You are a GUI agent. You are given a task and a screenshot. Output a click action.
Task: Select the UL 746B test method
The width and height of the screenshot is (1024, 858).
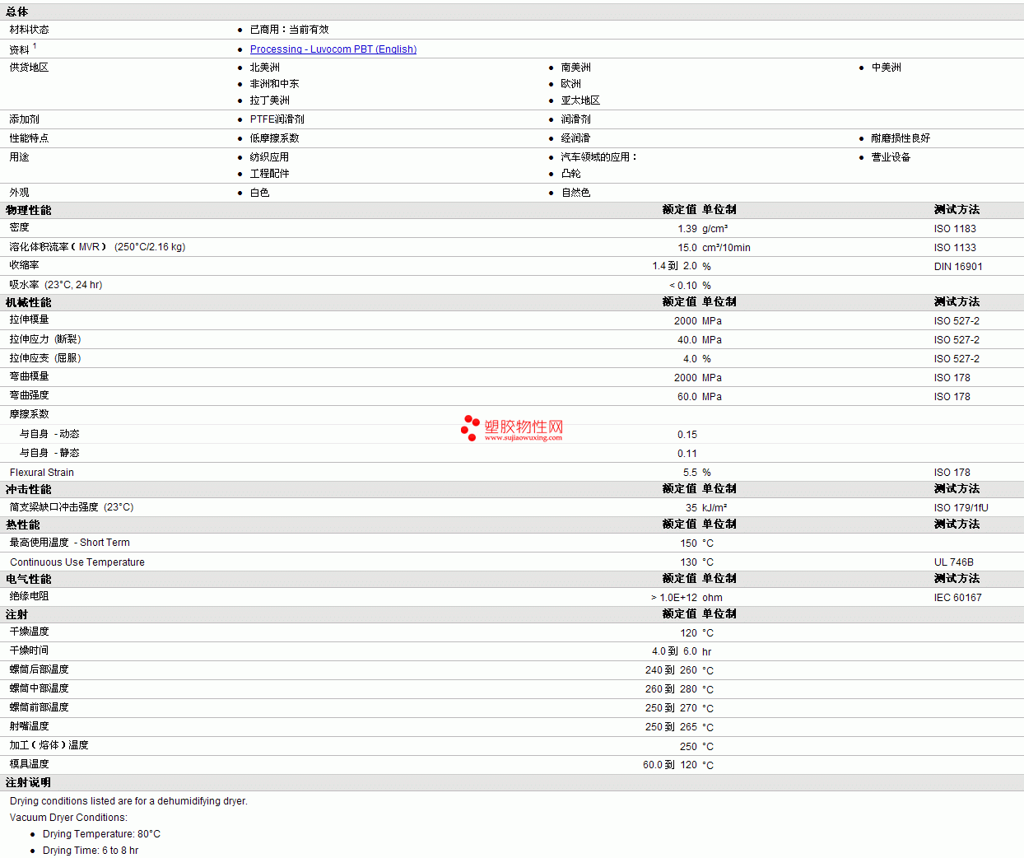[954, 562]
